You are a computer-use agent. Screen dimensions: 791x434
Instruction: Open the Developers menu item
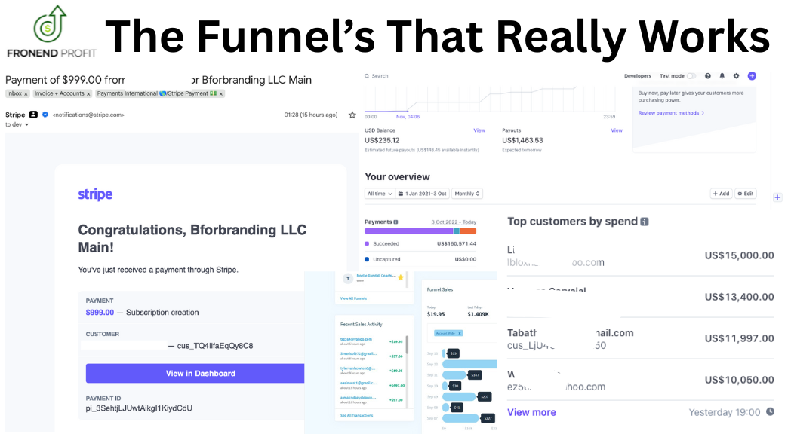point(638,76)
